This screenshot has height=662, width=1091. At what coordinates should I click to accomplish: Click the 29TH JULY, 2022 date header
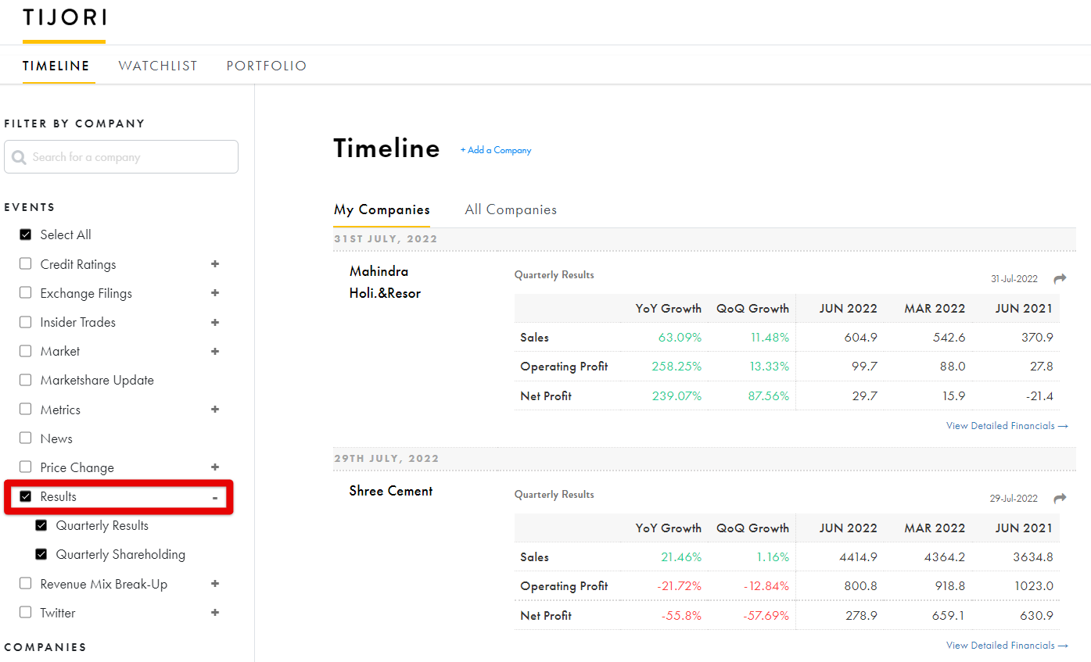[x=386, y=459]
